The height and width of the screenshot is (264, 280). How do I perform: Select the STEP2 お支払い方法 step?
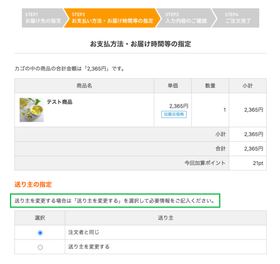[x=112, y=18]
